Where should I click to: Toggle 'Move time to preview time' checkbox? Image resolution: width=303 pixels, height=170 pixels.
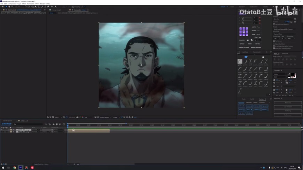click(274, 48)
